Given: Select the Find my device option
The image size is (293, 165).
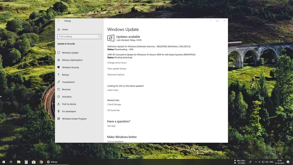Looking at the screenshot, I should 69,104.
